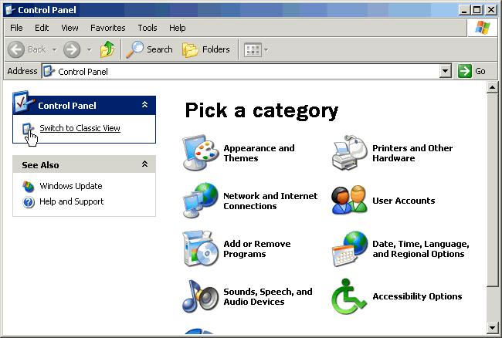502x338 pixels.
Task: Open Date, Time, Language, Regional Options icon
Action: pos(349,248)
